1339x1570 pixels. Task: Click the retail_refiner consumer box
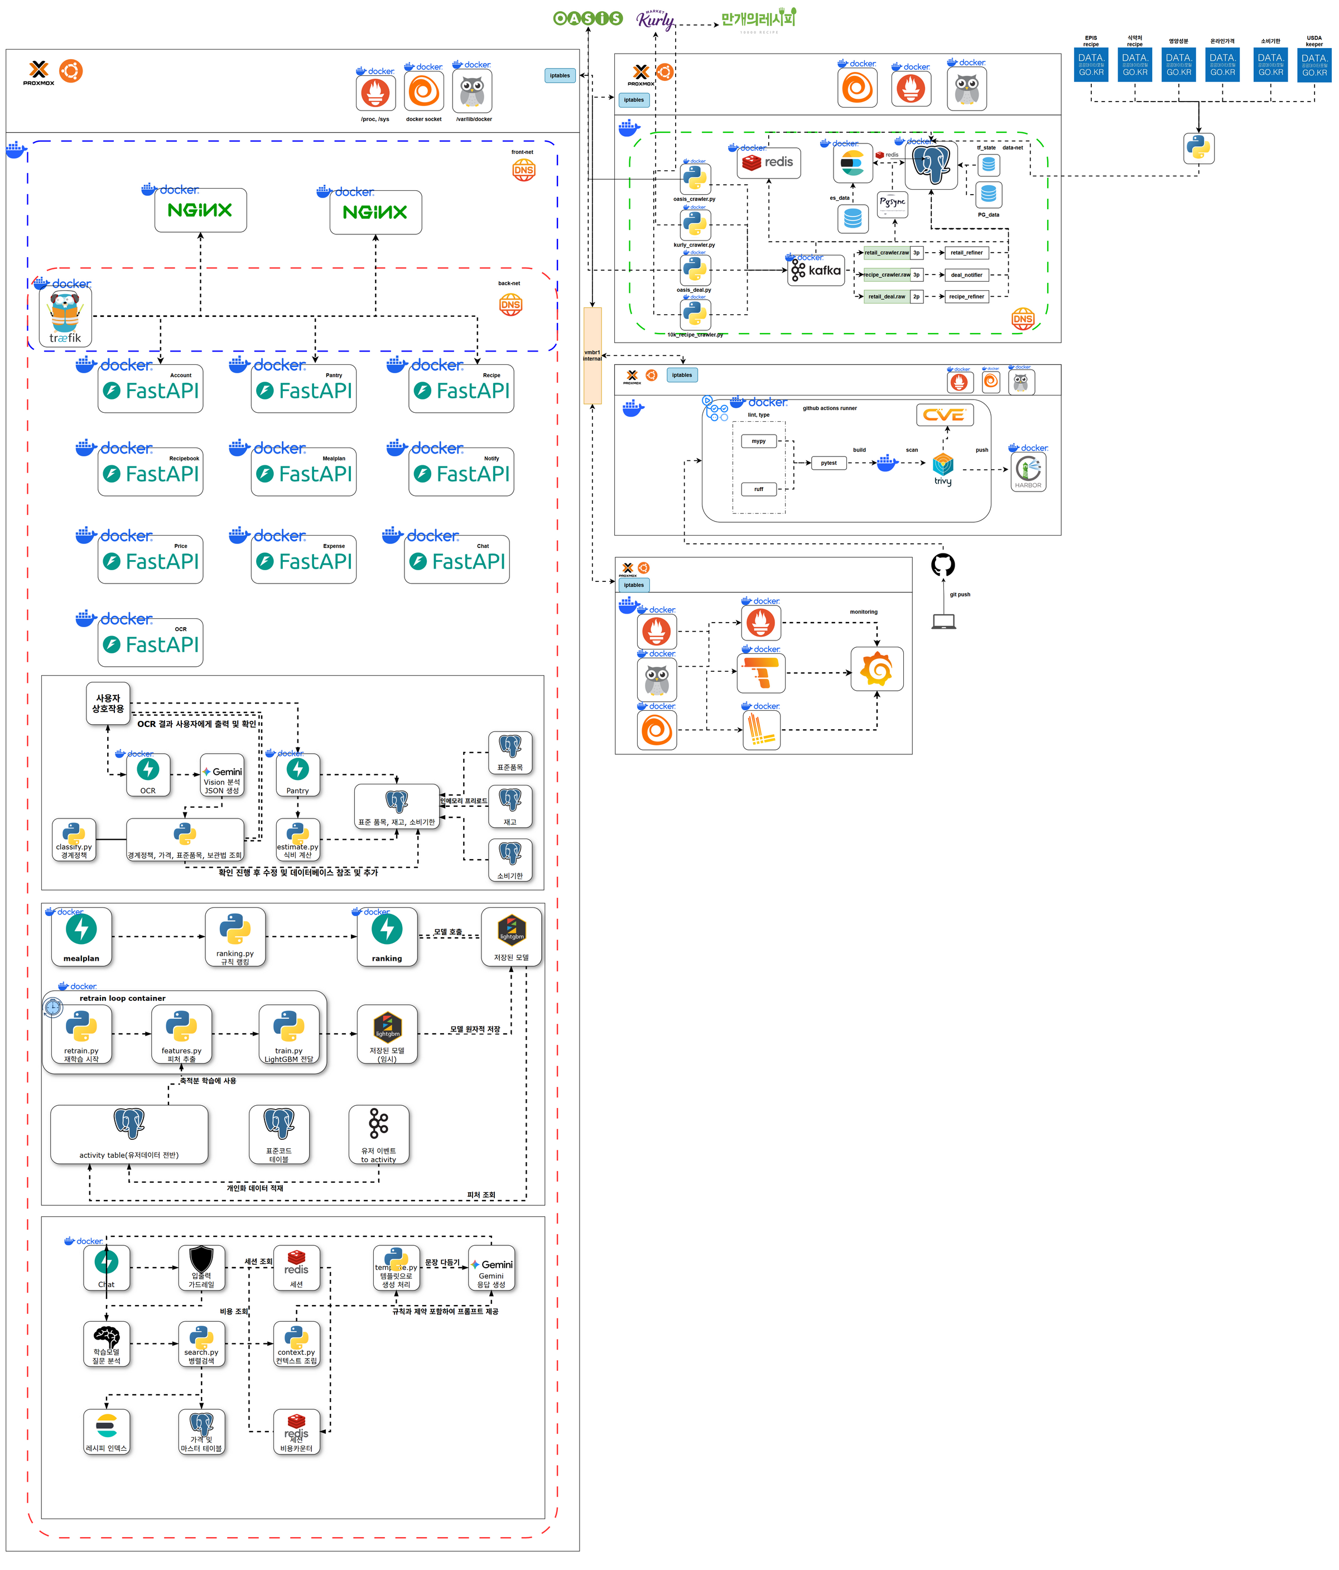coord(966,253)
